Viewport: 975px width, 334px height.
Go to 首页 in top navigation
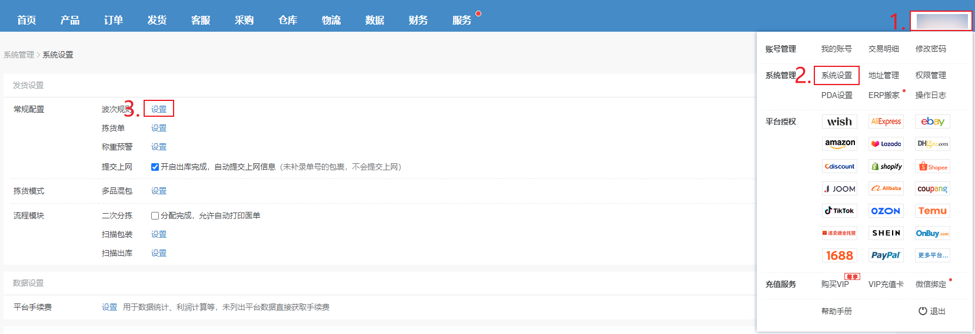click(26, 20)
